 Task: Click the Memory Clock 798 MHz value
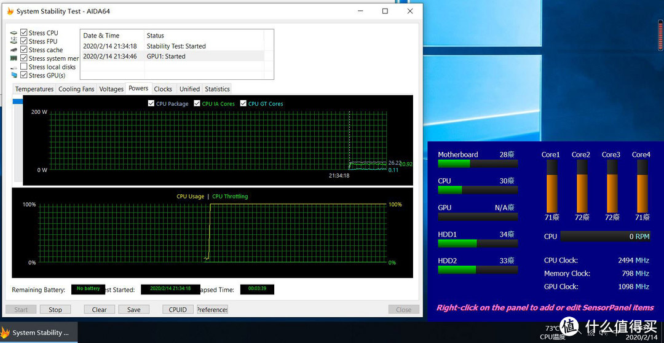click(636, 274)
